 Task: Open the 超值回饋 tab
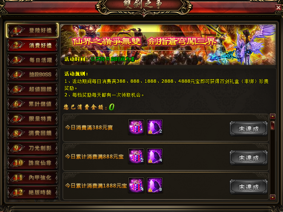coord(32,89)
